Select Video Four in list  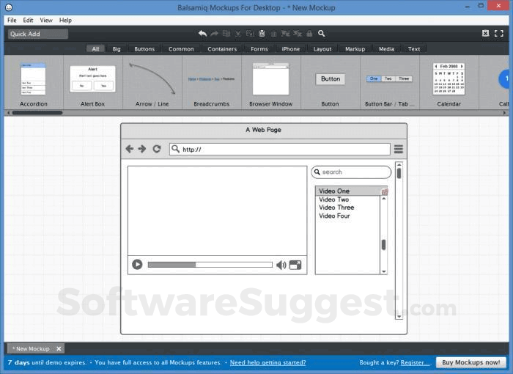pos(347,216)
